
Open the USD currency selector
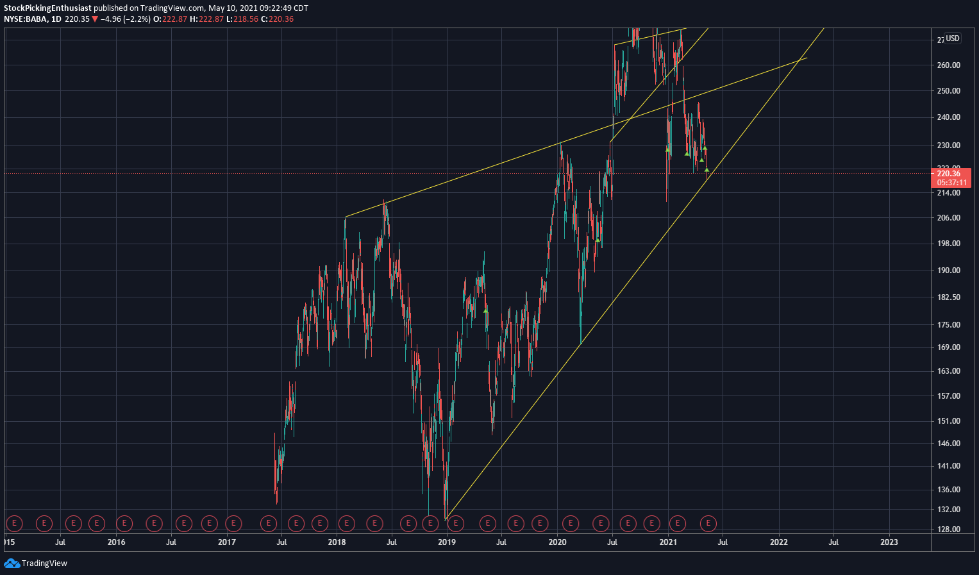953,38
